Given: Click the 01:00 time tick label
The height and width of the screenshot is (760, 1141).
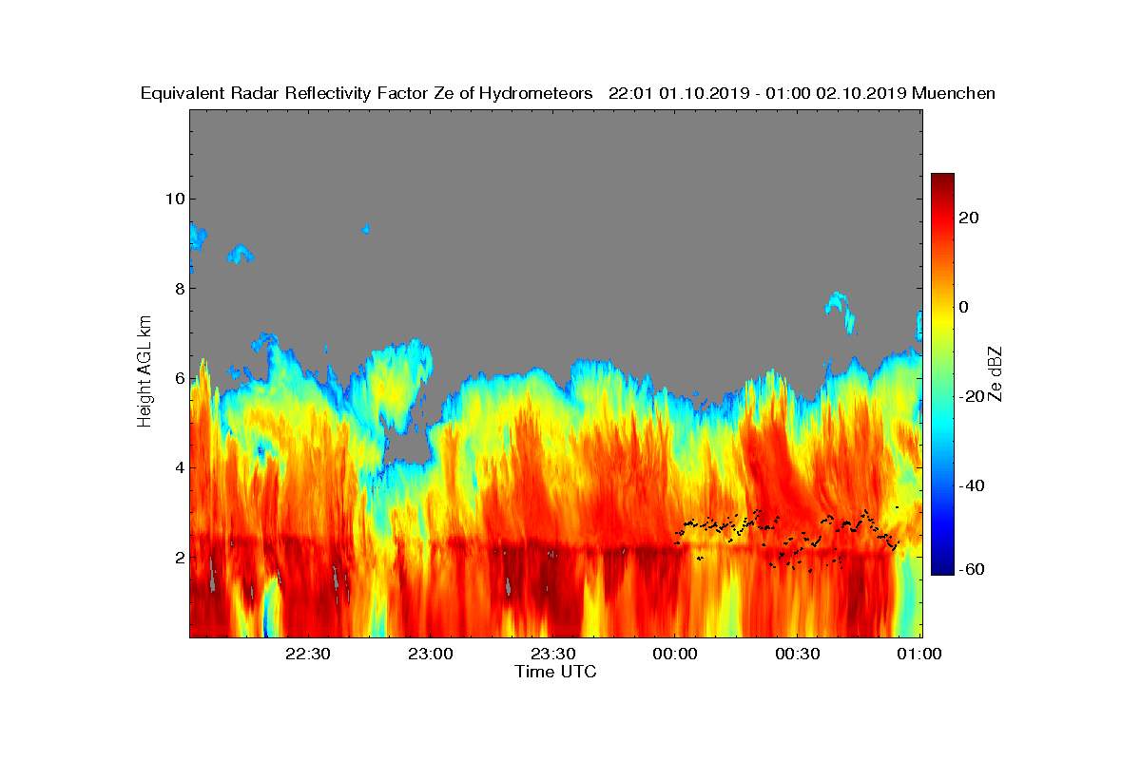Looking at the screenshot, I should tap(919, 655).
